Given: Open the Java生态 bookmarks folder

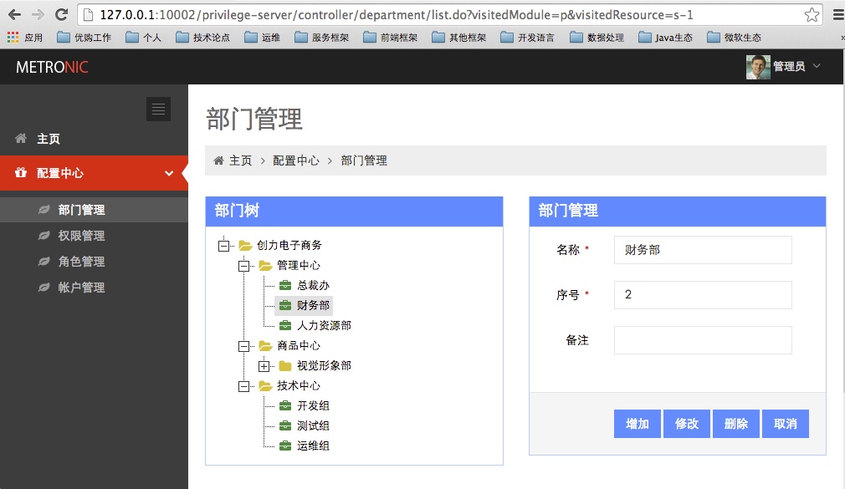Looking at the screenshot, I should [666, 37].
